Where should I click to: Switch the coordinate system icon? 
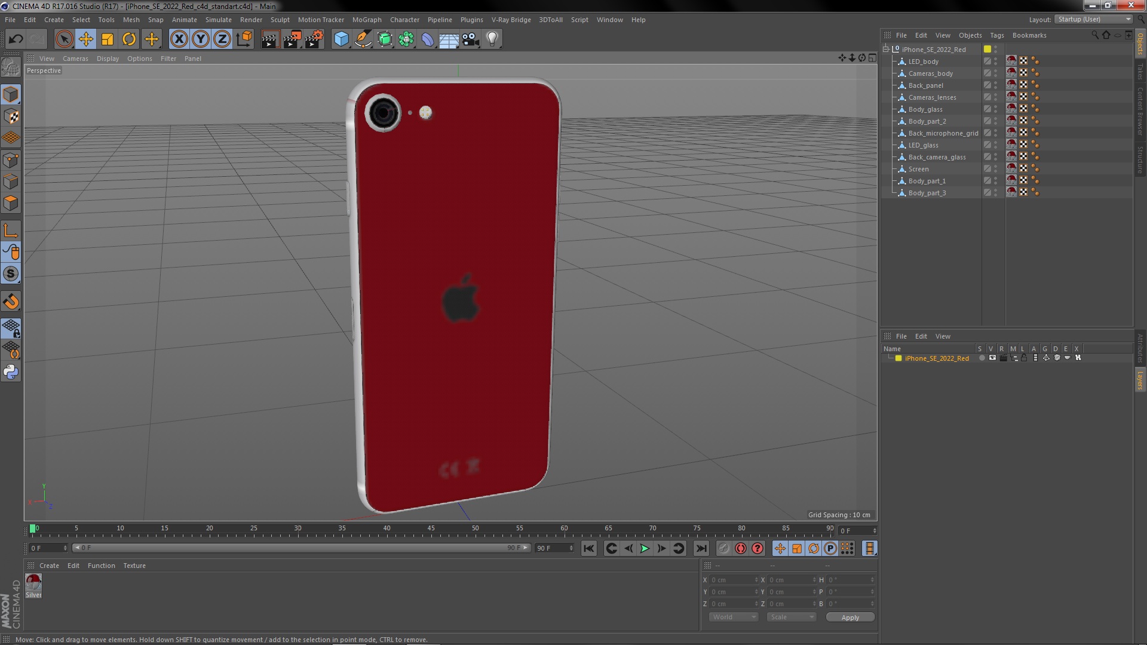point(244,39)
